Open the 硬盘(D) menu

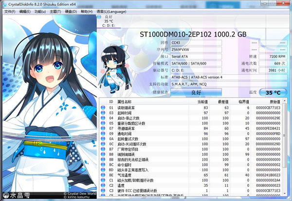71,12
